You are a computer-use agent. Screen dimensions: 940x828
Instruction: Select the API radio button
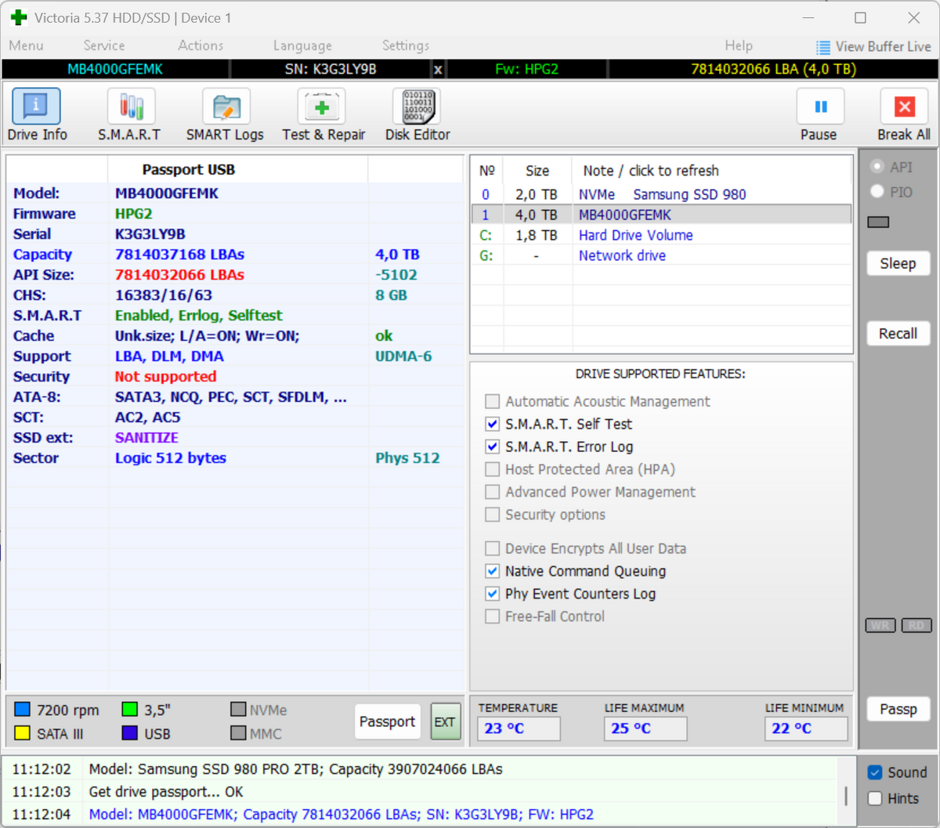coord(877,166)
